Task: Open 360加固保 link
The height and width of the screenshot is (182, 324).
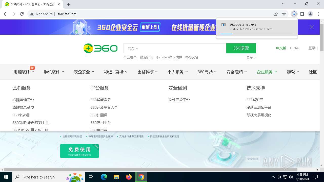Action: point(99,115)
